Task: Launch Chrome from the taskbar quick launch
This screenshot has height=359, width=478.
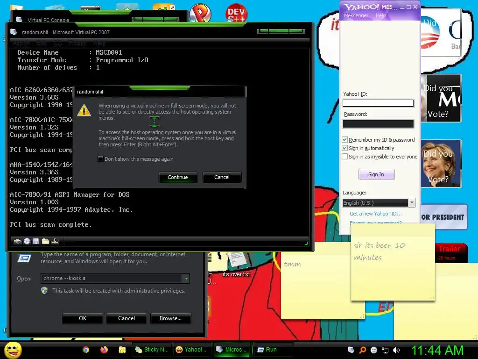Action: (x=86, y=350)
